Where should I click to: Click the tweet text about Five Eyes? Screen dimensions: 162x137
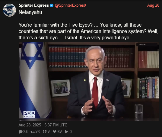point(88,31)
